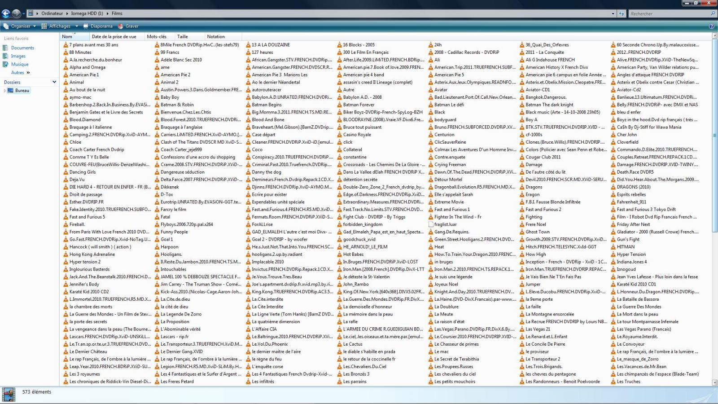Select file named La Doublure
Screen dimensions: 718x404
(x=447, y=307)
